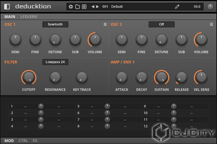Image resolution: width=217 pixels, height=144 pixels.
Task: Click mod slot 1 amount knob
Action: (41, 106)
